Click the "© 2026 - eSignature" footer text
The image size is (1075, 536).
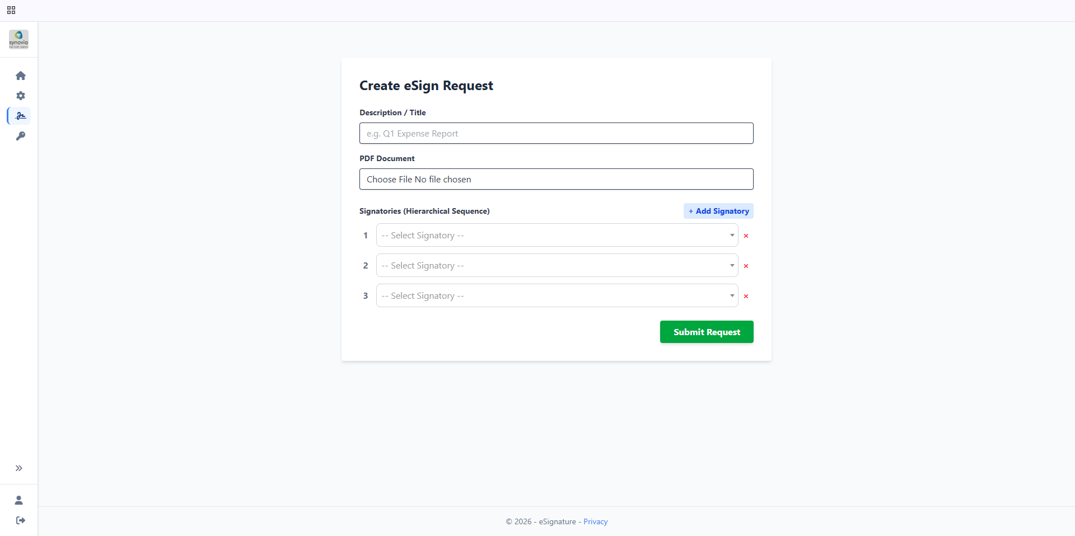(x=541, y=521)
